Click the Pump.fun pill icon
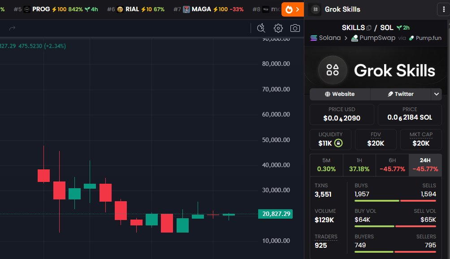 (x=411, y=38)
